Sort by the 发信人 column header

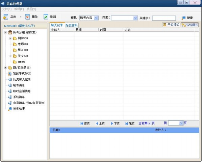coord(62,30)
